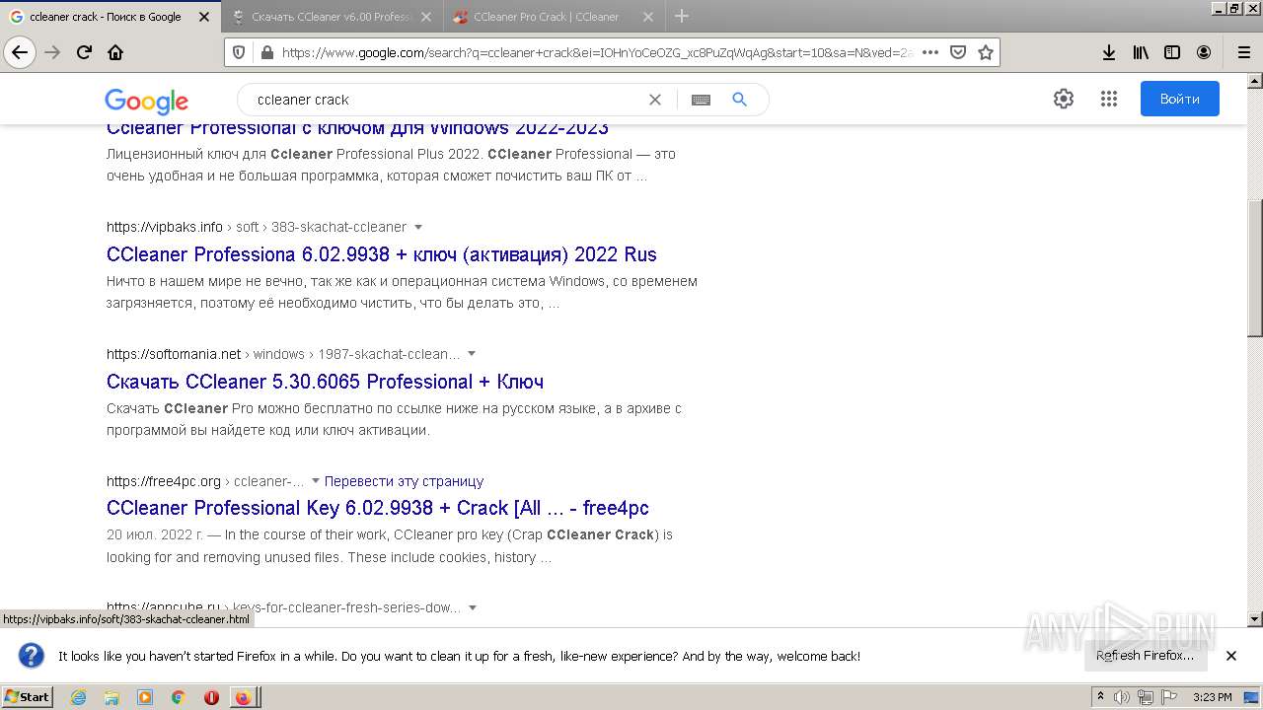Open Windows Media Player from taskbar
The height and width of the screenshot is (710, 1263).
pyautogui.click(x=145, y=697)
